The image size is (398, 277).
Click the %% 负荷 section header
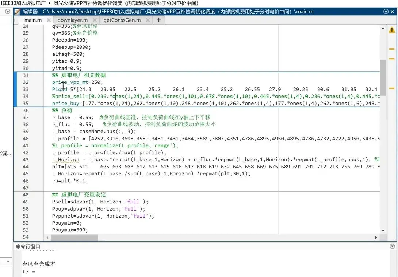[62, 110]
